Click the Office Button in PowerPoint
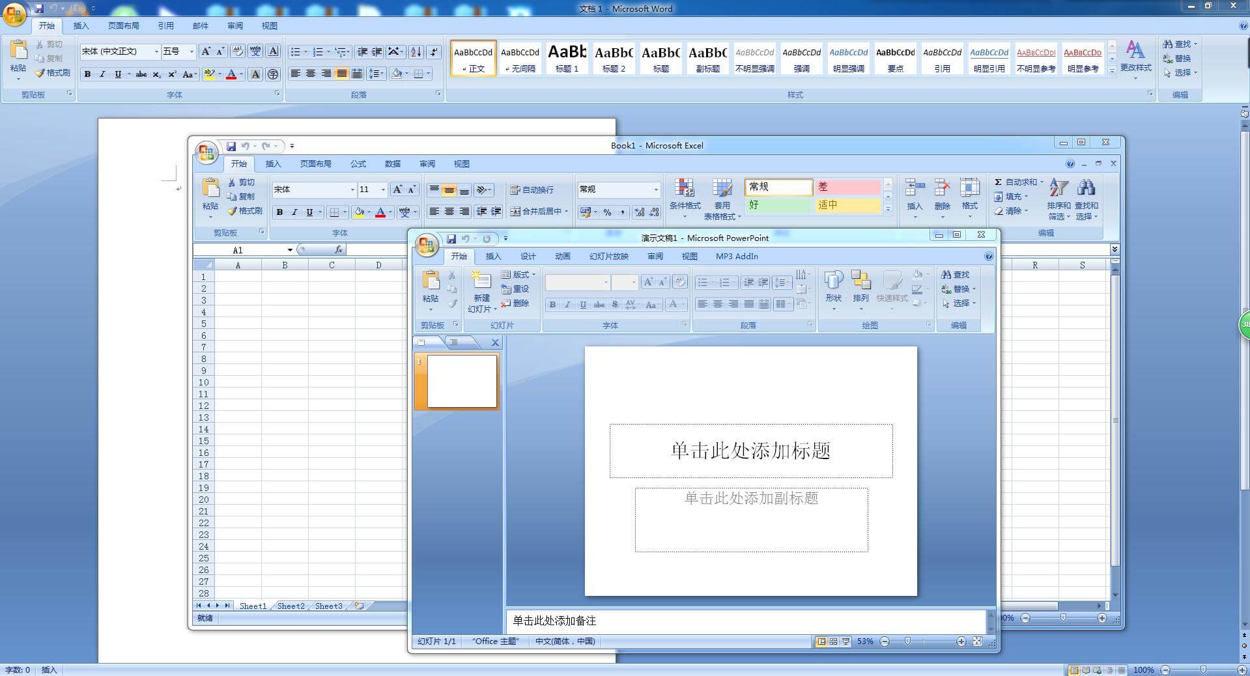Screen dimensions: 1250x676 (427, 245)
